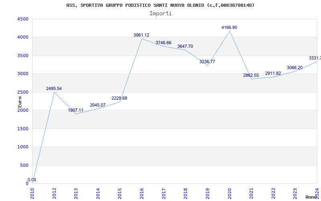The width and height of the screenshot is (321, 201).
Task: Click the Importi chart subtitle
Action: [160, 14]
